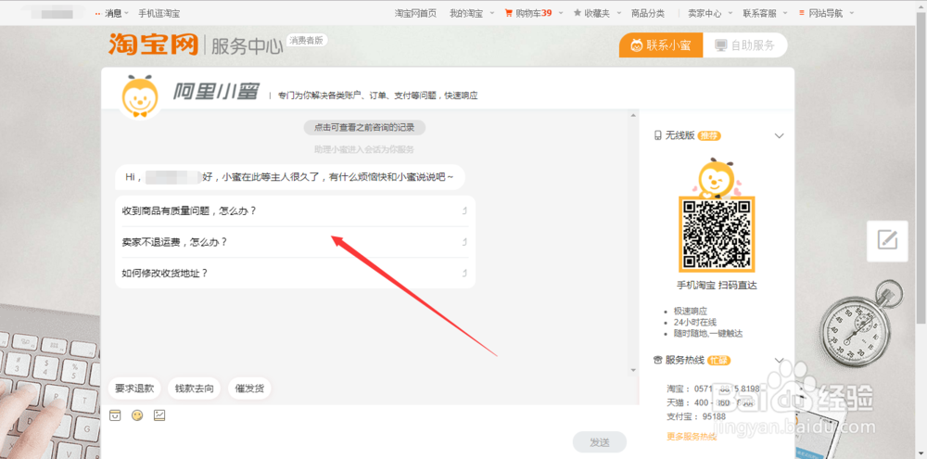927x459 pixels.
Task: Switch to the 自助服务 tab
Action: point(745,45)
